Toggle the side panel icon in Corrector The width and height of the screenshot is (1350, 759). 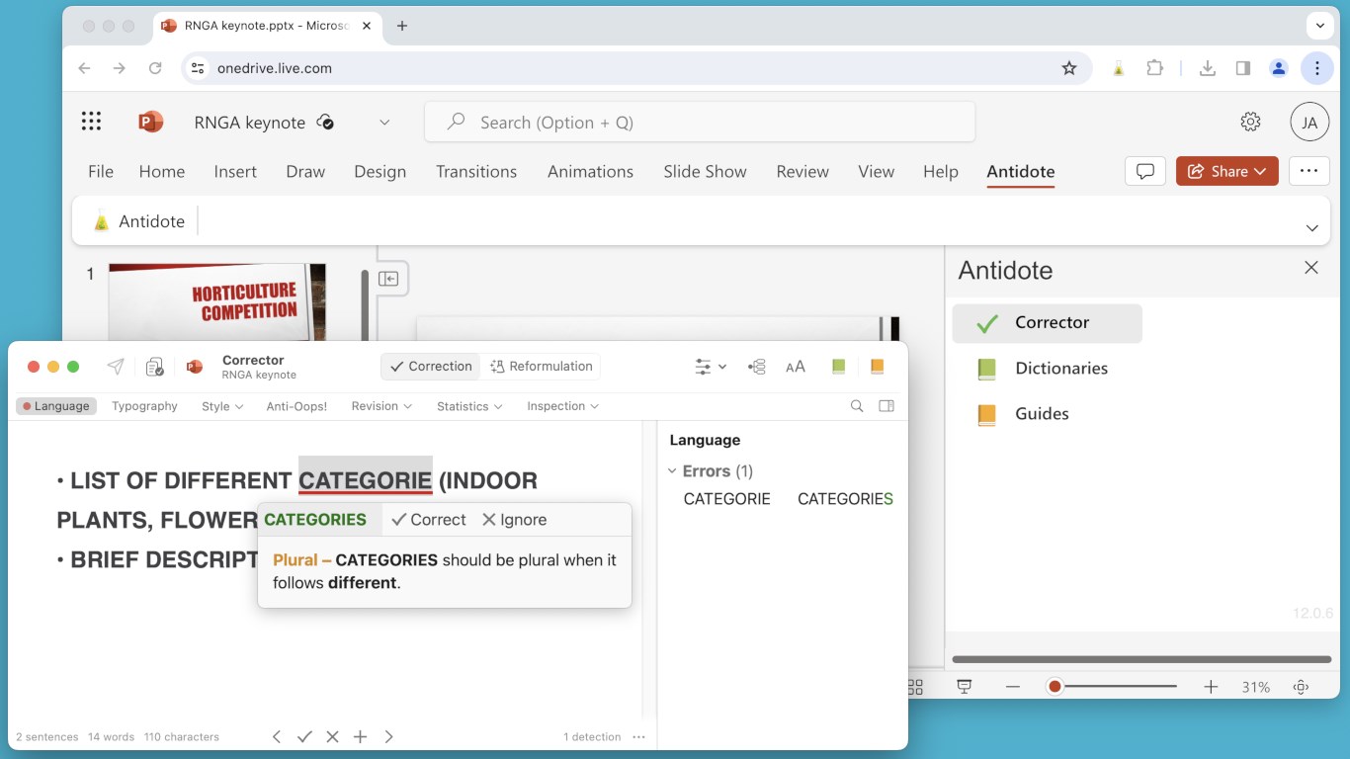886,406
